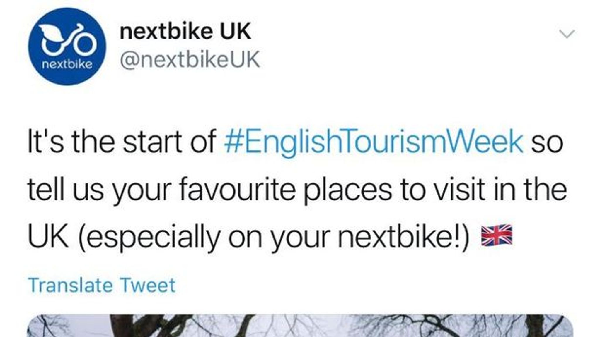Open the nextbike UK profile avatar
This screenshot has width=600, height=337.
click(67, 47)
